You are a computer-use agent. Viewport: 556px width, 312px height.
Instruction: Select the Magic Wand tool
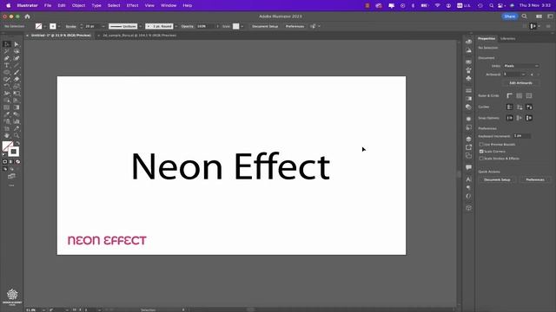tap(6, 51)
